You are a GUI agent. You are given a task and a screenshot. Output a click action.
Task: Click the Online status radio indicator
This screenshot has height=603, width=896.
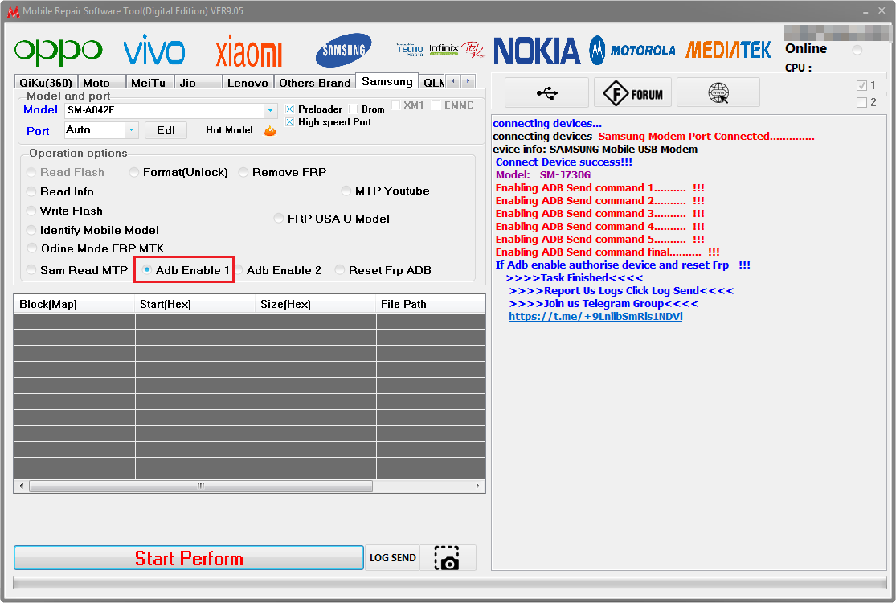(x=857, y=51)
